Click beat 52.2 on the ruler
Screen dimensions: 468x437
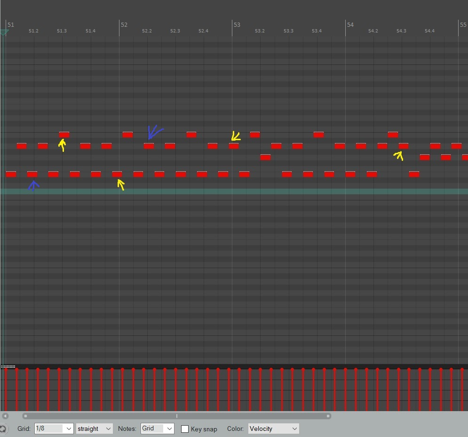(147, 31)
